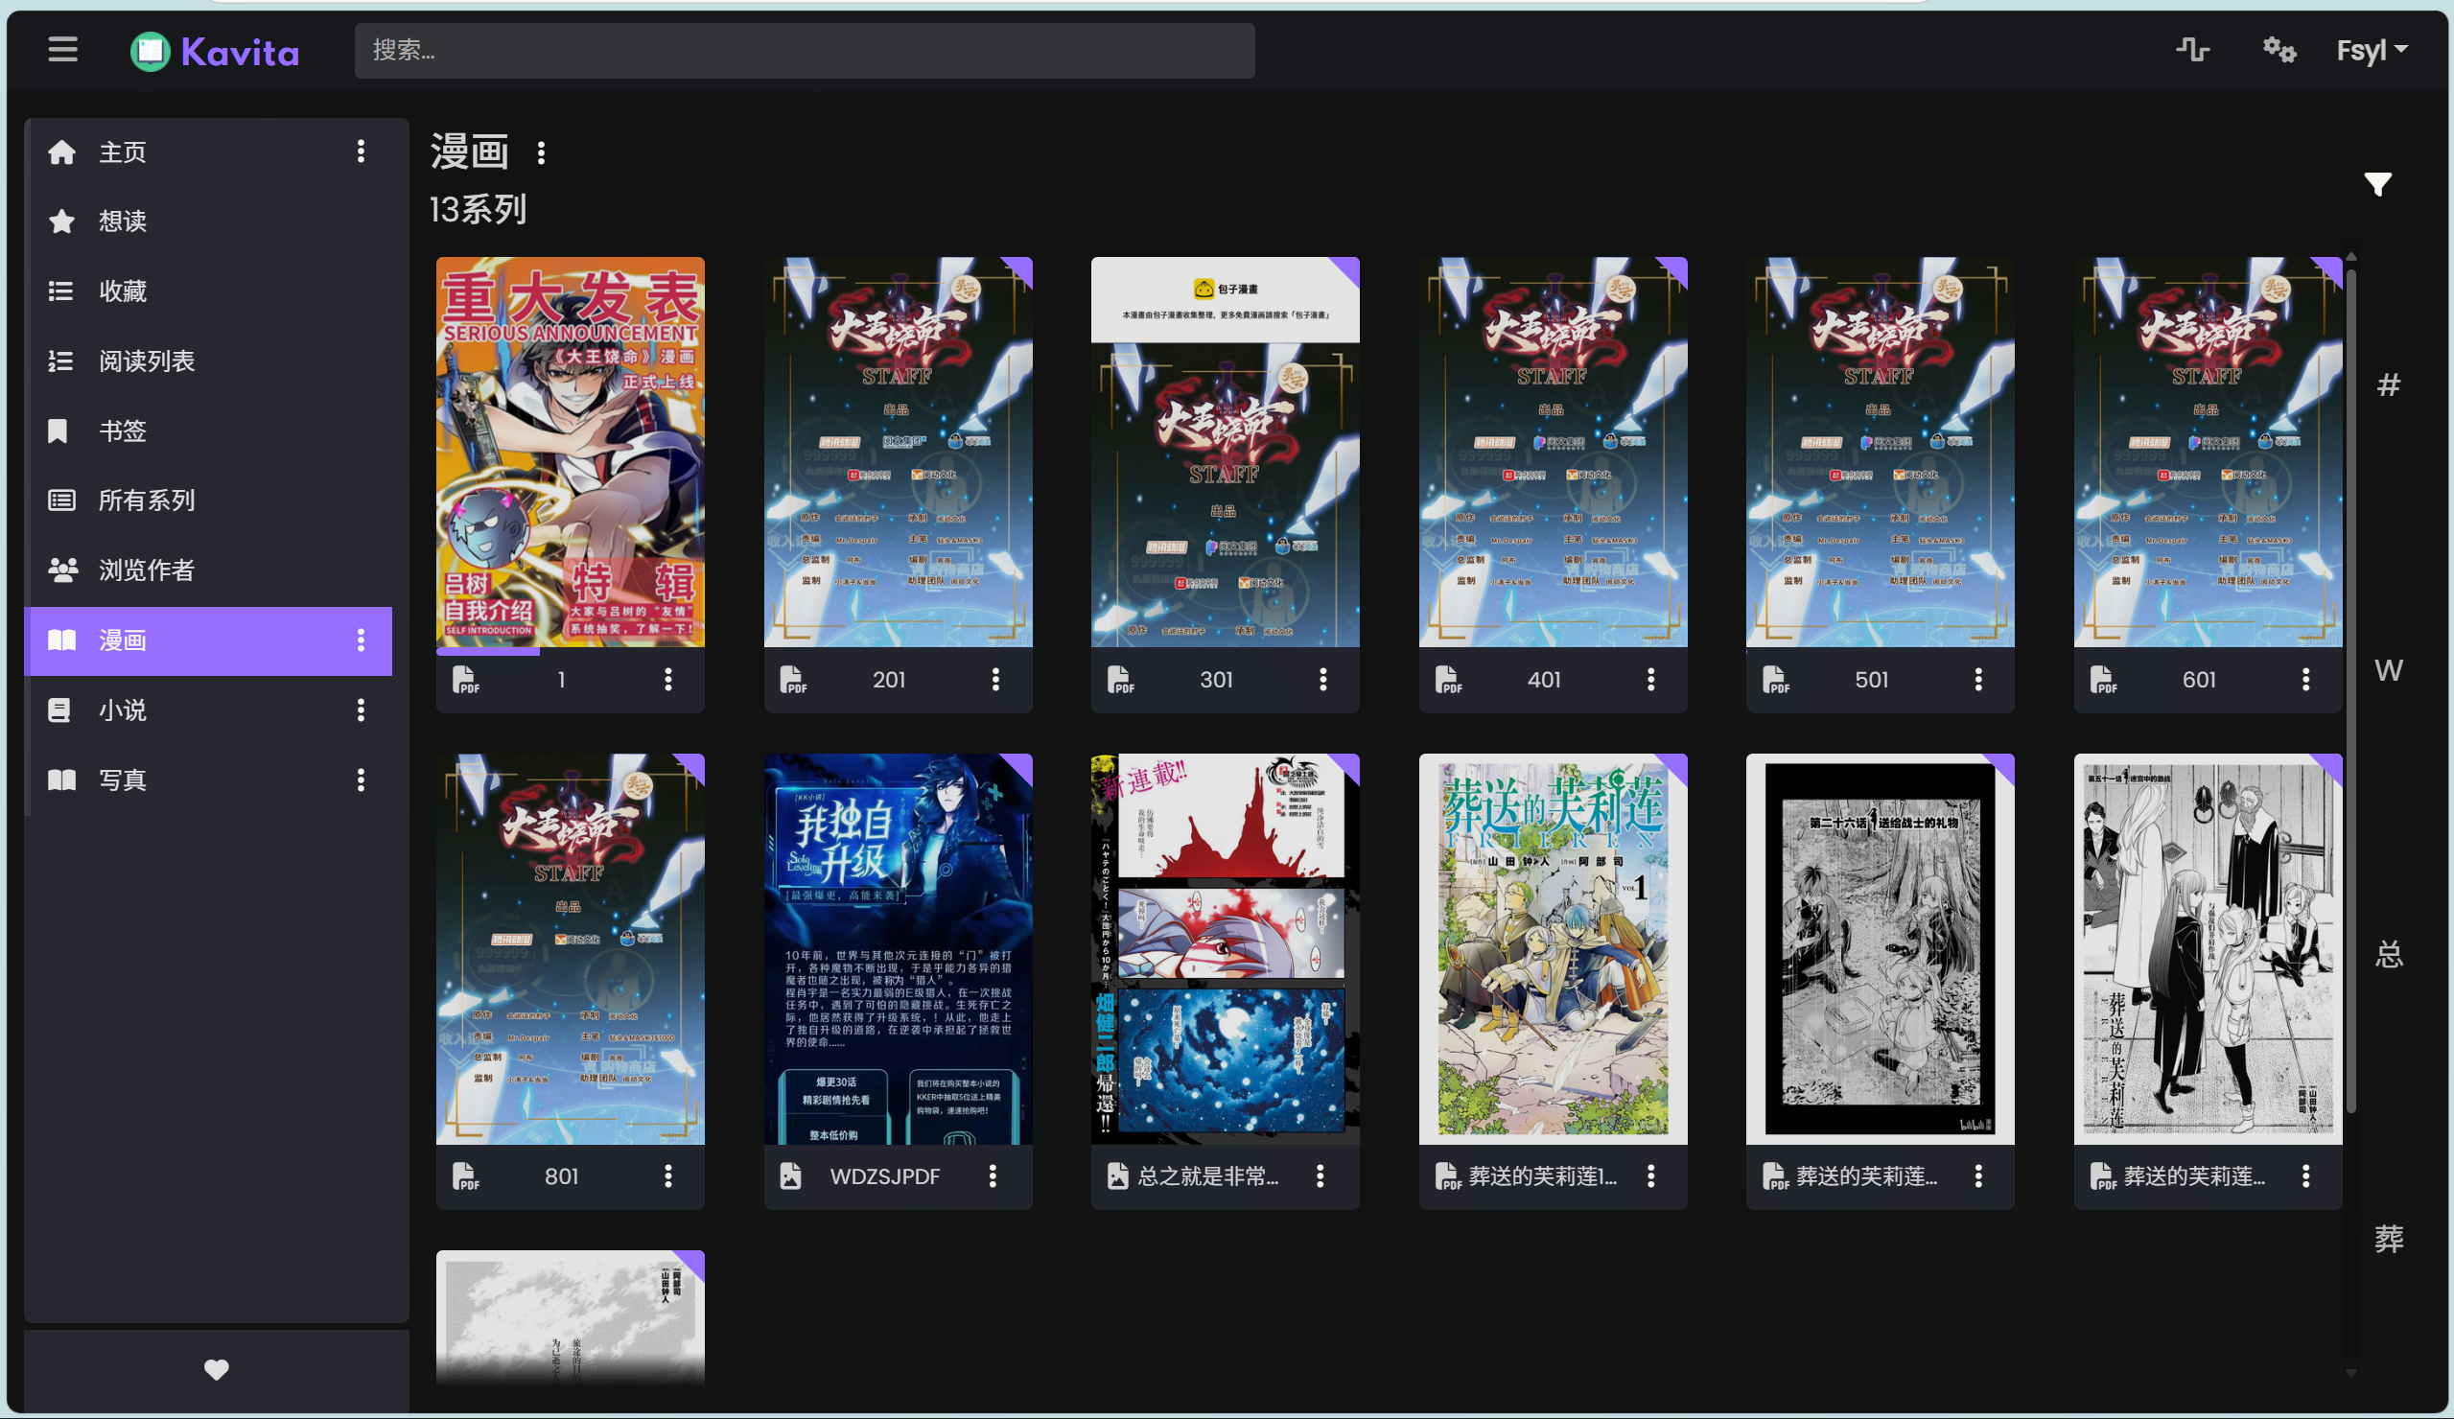Open 阅读列表 reading lists
2454x1419 pixels.
tap(146, 361)
